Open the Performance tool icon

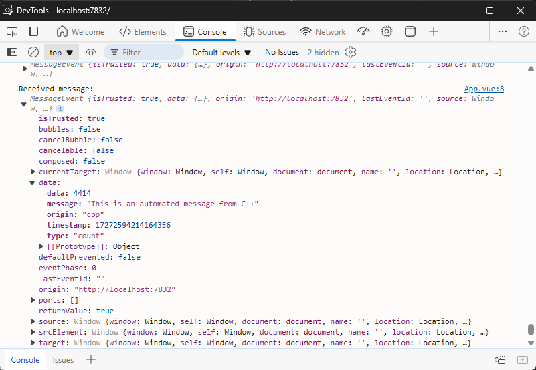point(363,31)
